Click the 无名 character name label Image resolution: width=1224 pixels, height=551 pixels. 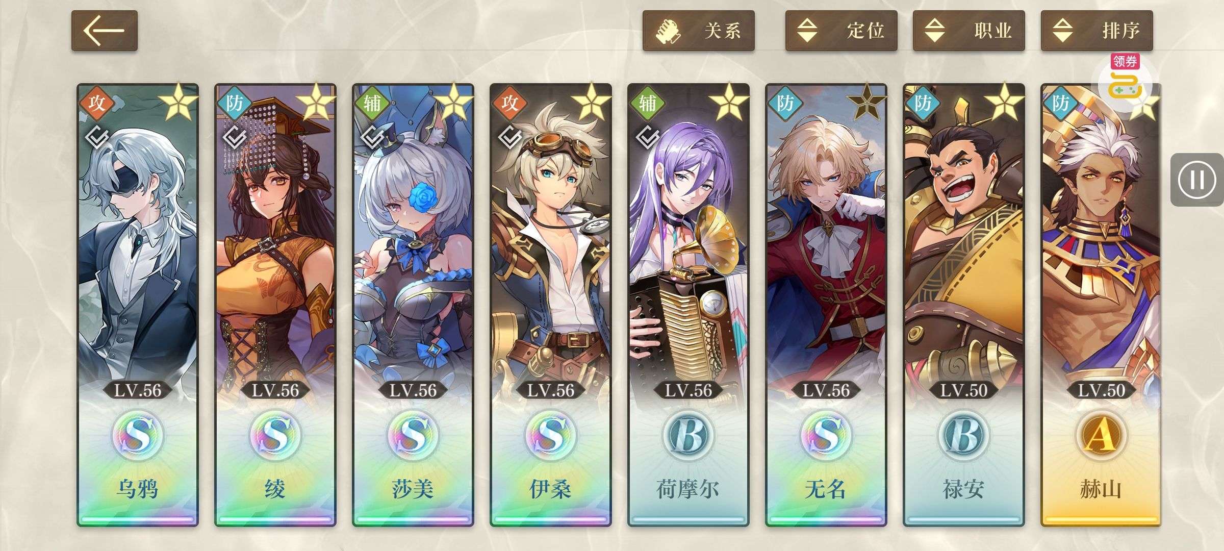click(826, 489)
